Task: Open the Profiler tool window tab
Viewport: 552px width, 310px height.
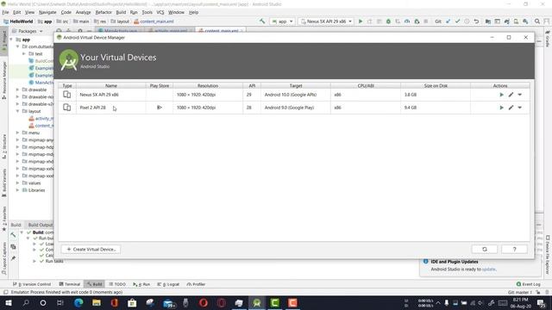Action: (196, 284)
